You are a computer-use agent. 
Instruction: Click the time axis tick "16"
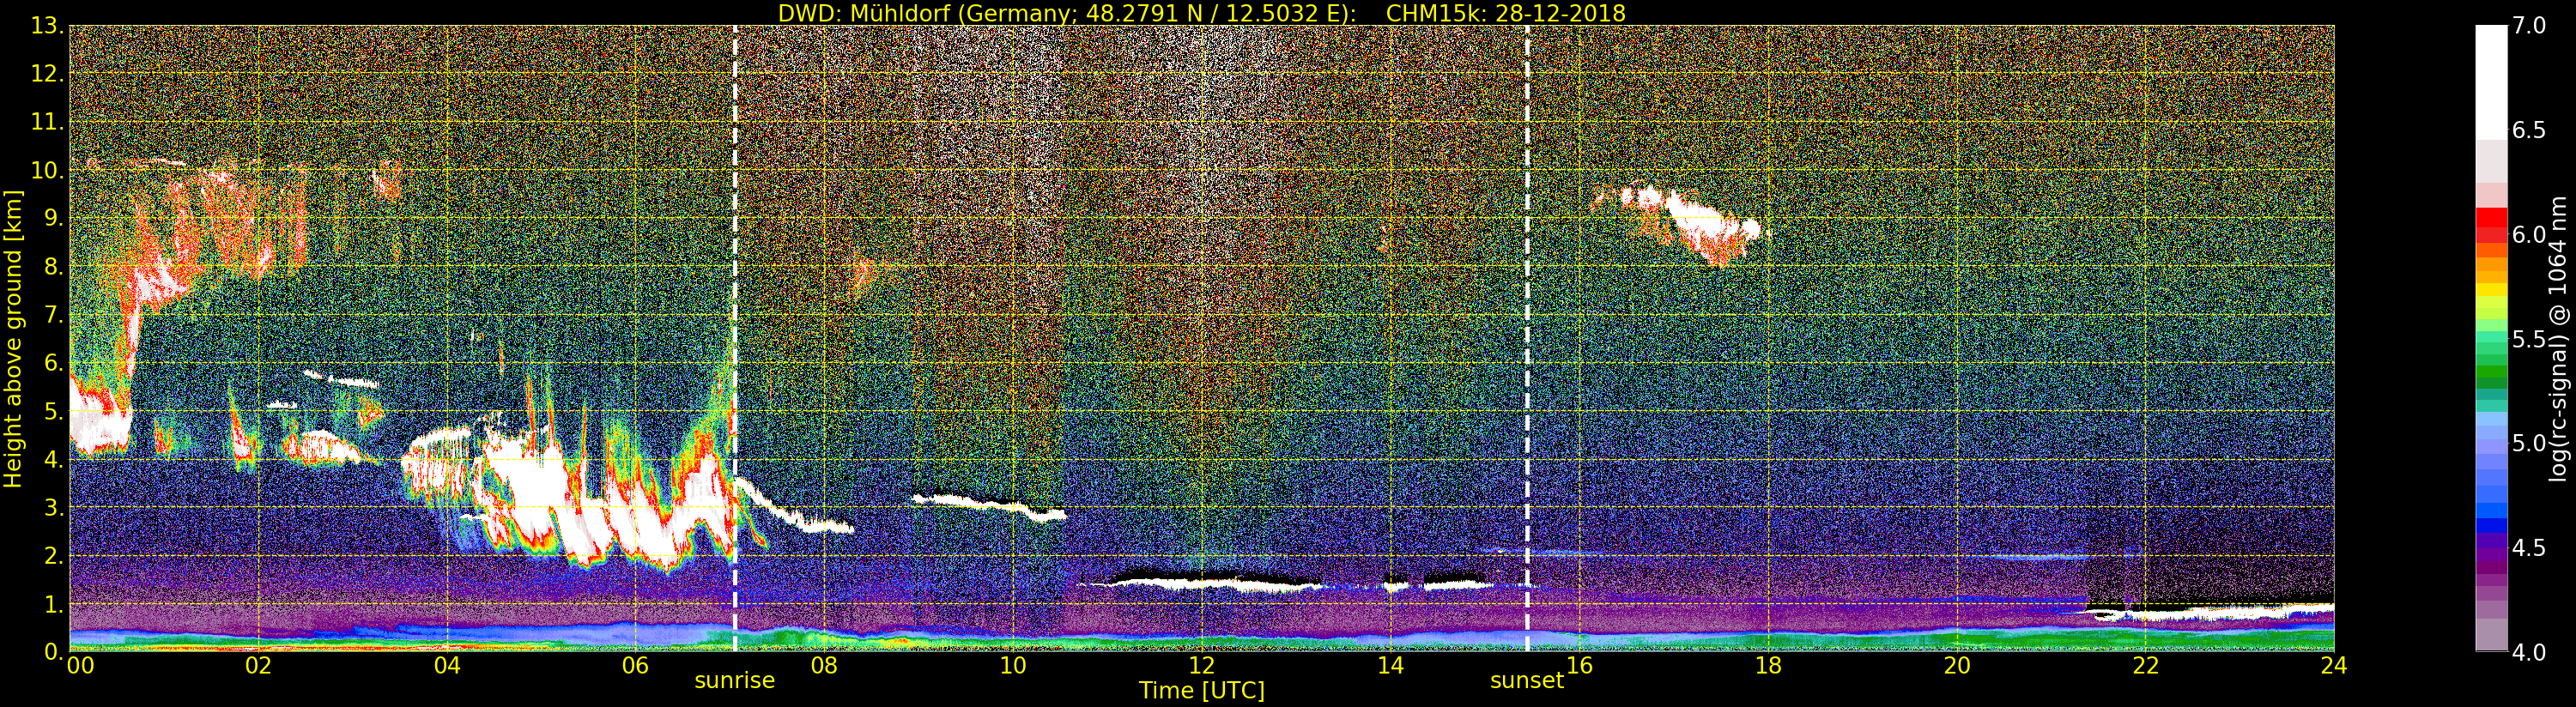(x=1580, y=665)
